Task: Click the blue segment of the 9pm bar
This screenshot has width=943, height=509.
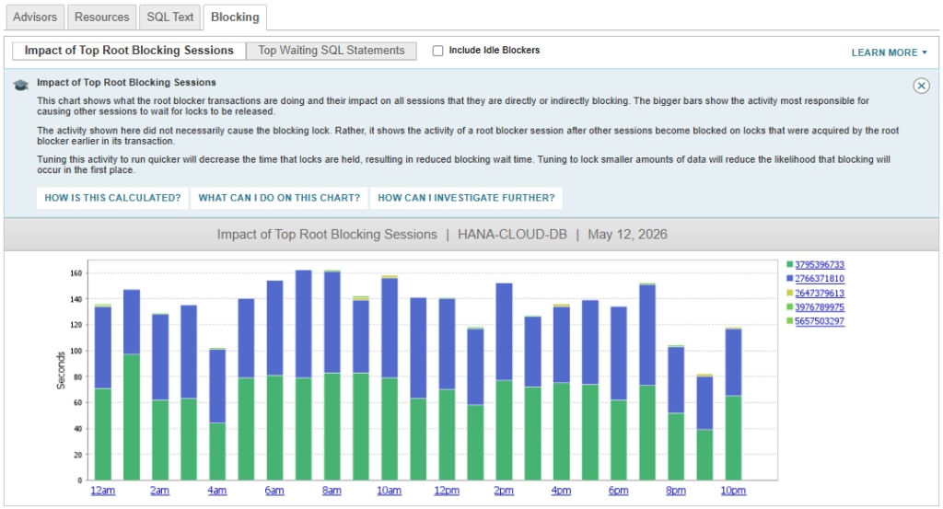Action: (704, 402)
